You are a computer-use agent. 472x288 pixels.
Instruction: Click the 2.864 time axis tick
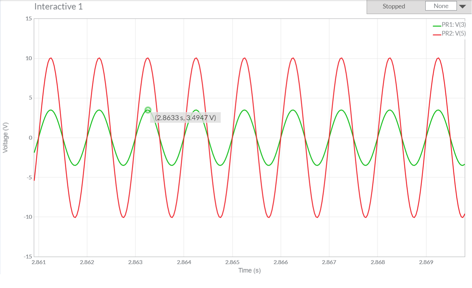[184, 262]
